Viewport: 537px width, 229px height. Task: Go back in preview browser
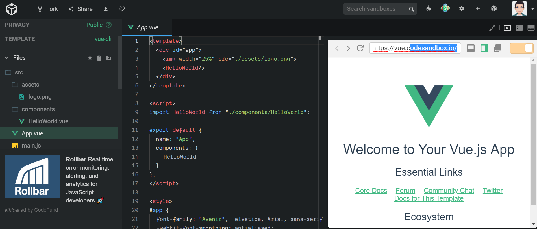pyautogui.click(x=337, y=48)
